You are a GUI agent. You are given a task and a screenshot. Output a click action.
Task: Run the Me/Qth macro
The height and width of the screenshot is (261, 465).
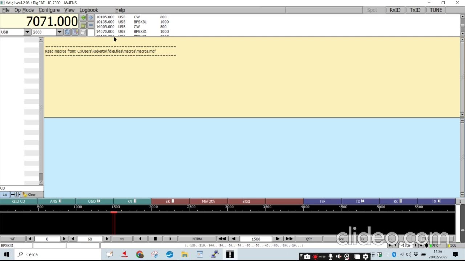point(209,202)
